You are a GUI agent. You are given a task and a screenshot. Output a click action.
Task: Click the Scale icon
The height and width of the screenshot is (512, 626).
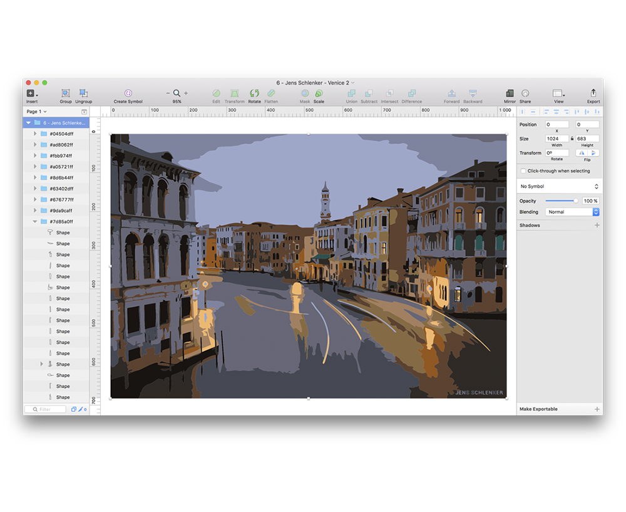319,93
